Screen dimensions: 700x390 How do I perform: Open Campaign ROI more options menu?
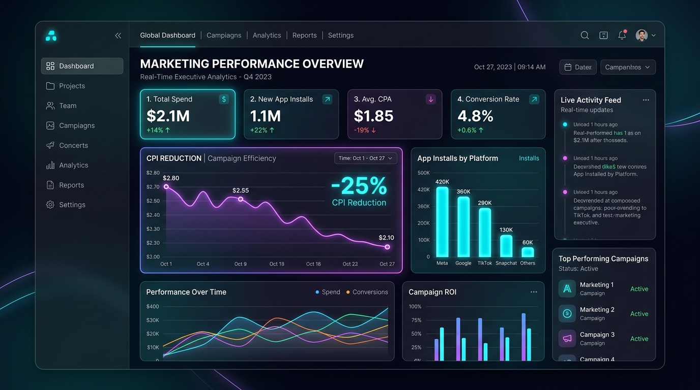(x=534, y=292)
